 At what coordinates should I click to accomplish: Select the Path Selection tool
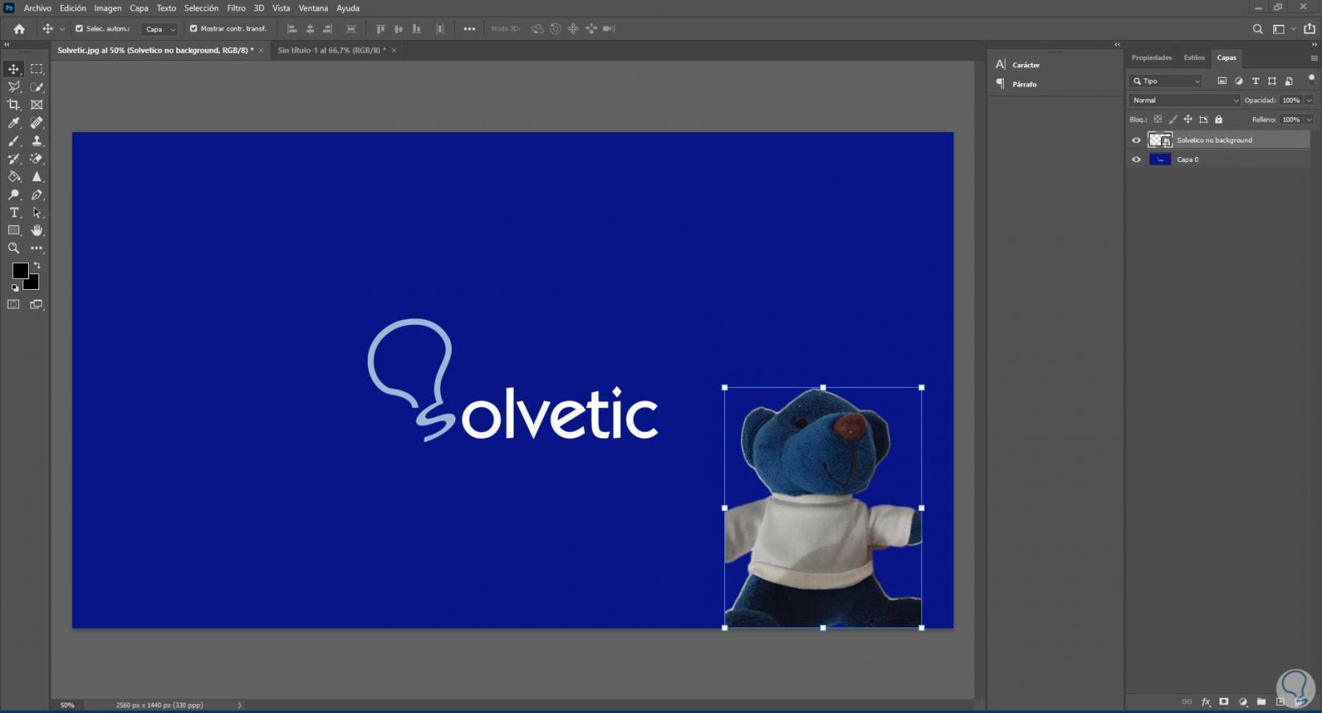(37, 212)
